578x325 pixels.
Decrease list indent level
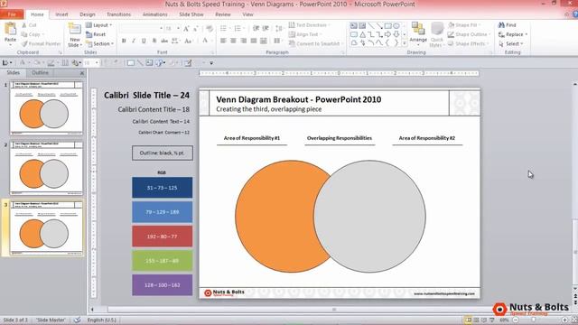click(x=256, y=28)
